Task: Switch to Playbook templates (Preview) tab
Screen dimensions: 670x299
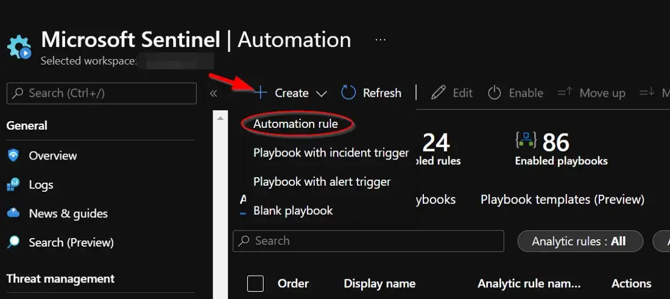Action: (562, 200)
